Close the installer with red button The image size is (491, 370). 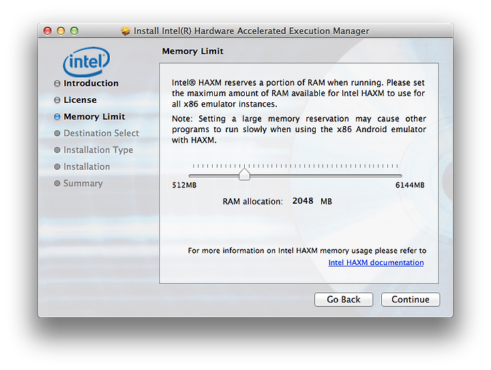pos(48,31)
